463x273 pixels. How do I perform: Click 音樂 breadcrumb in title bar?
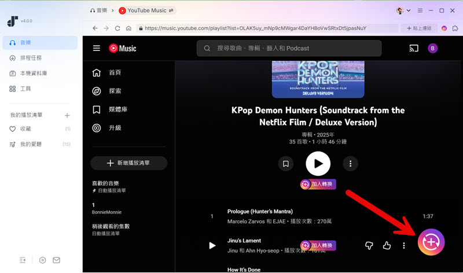click(x=98, y=10)
